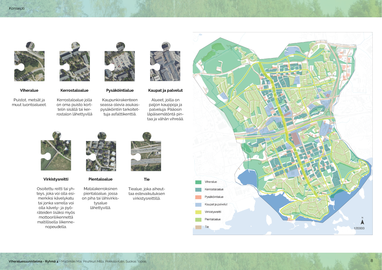Click the Pysäköintialue legend label
The image size is (382, 270).
(x=214, y=197)
